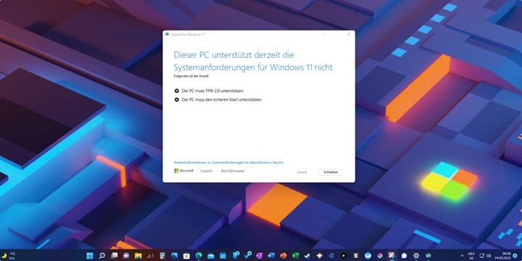This screenshot has height=261, width=522.
Task: Open the purple Chat icon in the taskbar
Action: (126, 256)
